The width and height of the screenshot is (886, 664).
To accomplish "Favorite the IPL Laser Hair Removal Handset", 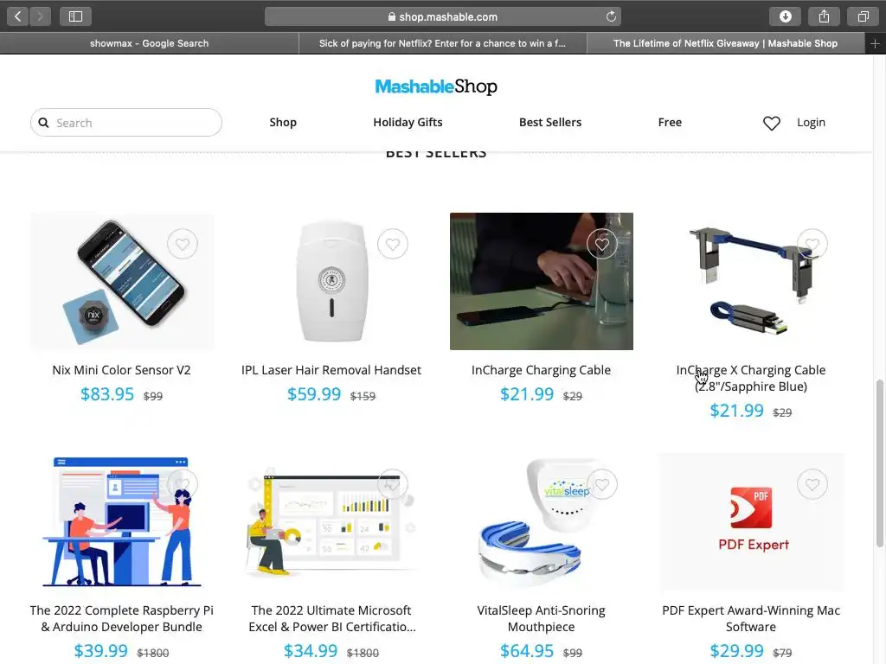I will point(393,244).
